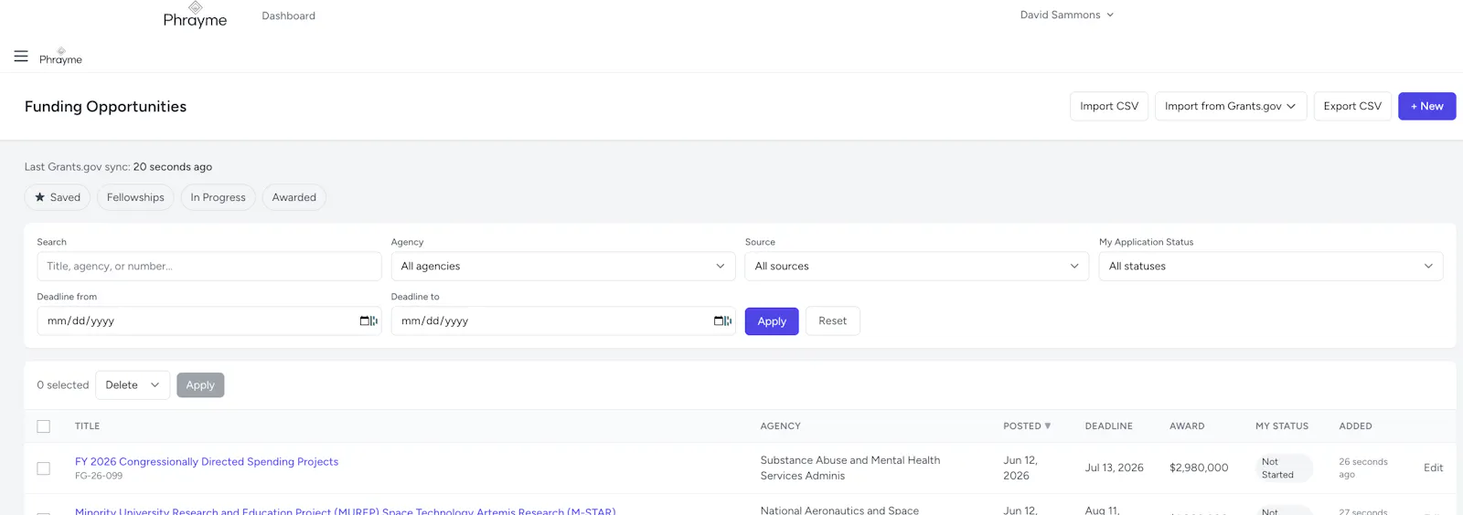1463x515 pixels.
Task: Click the Export CSV button
Action: pos(1352,106)
